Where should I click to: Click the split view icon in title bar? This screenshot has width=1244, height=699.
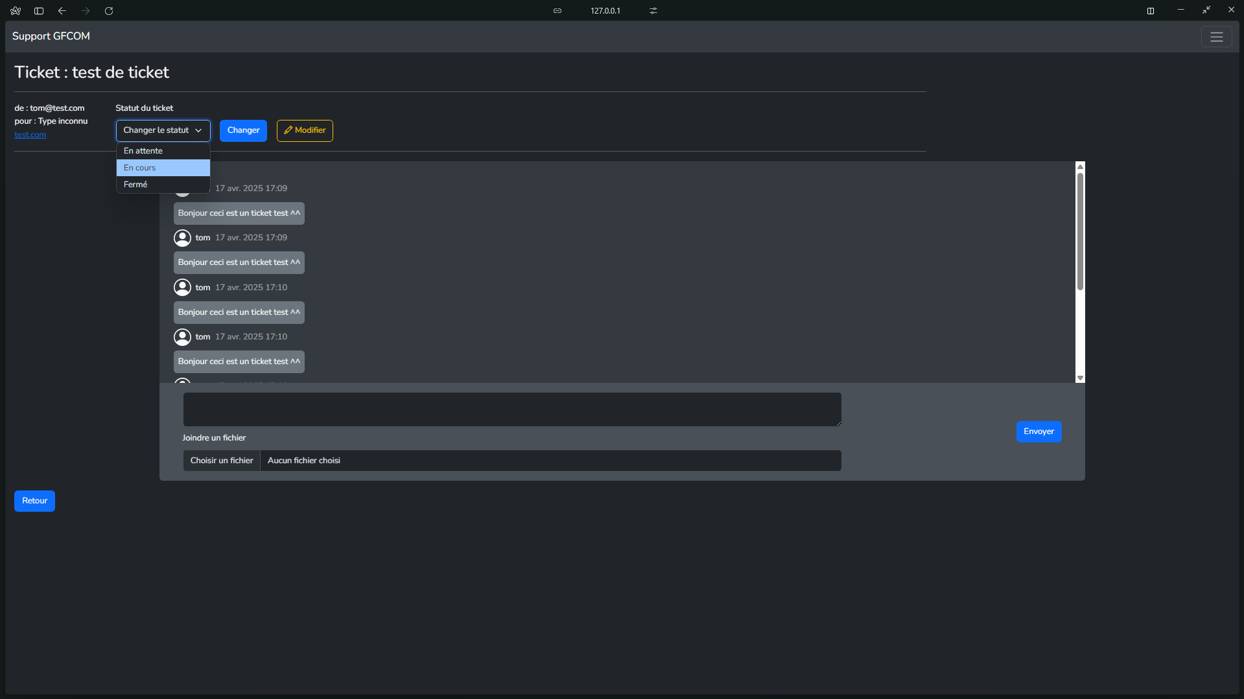(x=1151, y=11)
